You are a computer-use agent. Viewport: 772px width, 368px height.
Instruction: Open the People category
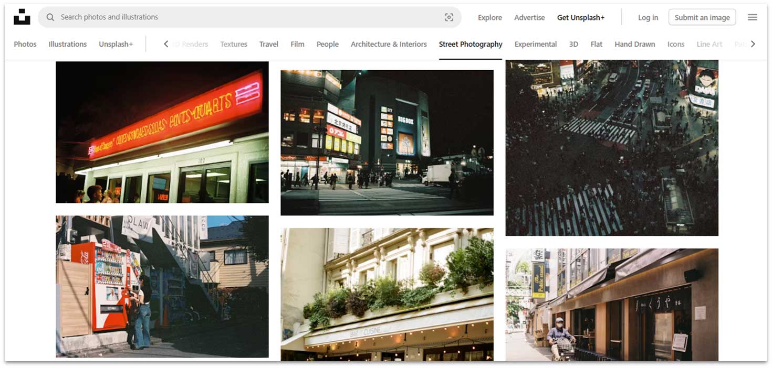pyautogui.click(x=327, y=44)
